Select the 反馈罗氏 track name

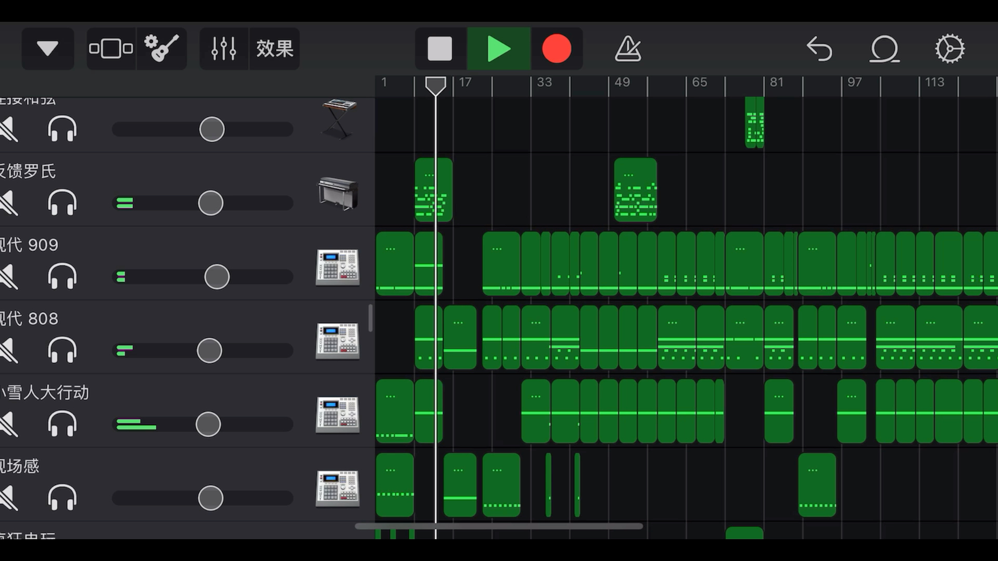point(28,171)
